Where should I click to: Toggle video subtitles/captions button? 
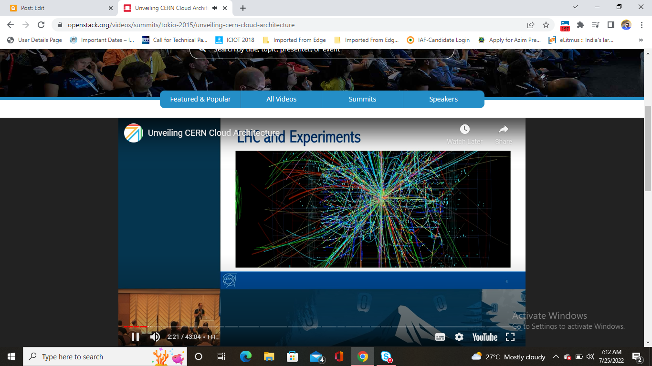pyautogui.click(x=440, y=337)
